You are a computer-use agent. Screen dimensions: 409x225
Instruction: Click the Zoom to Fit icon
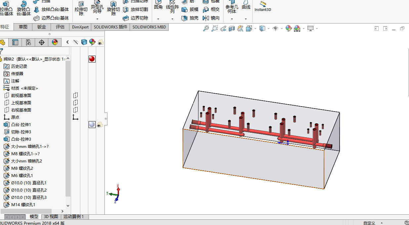(206, 29)
